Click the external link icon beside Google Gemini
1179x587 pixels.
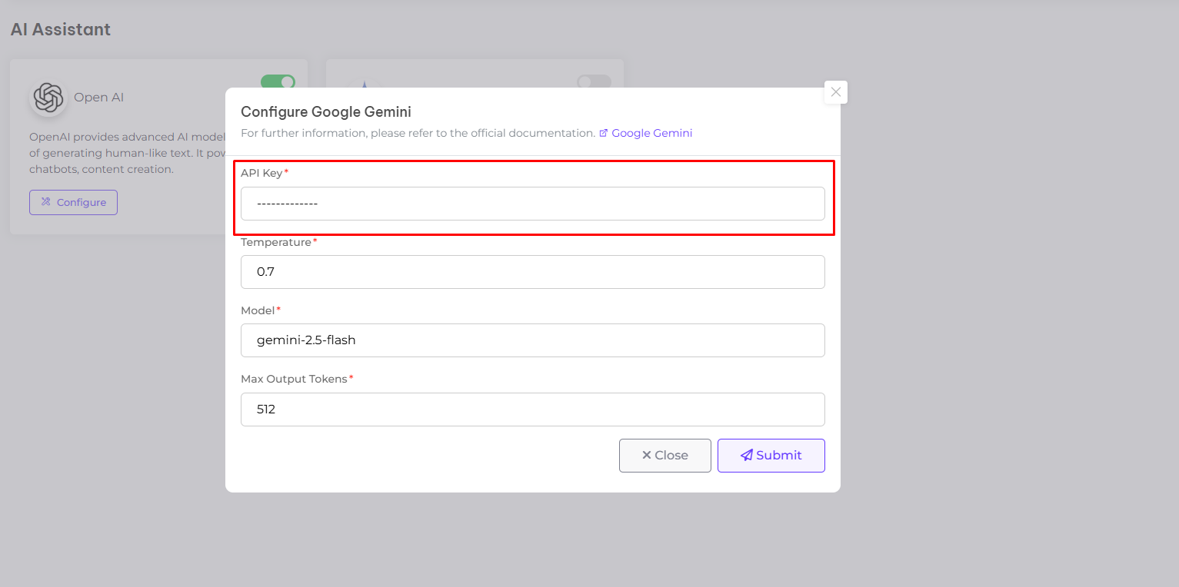pos(604,133)
